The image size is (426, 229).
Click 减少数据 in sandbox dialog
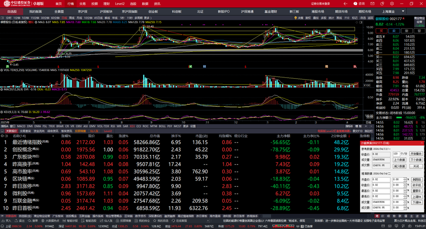399,166
